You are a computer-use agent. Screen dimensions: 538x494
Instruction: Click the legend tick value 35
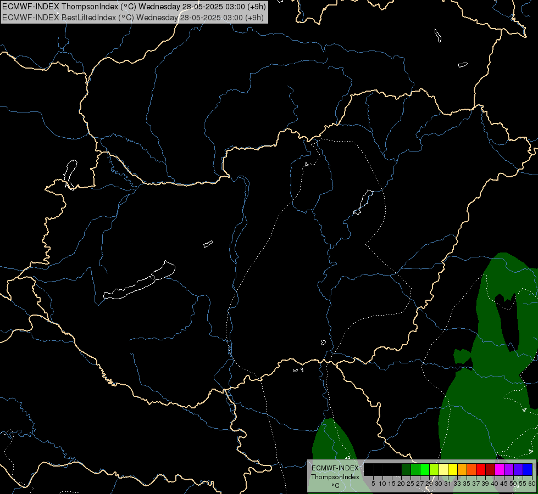coord(467,484)
